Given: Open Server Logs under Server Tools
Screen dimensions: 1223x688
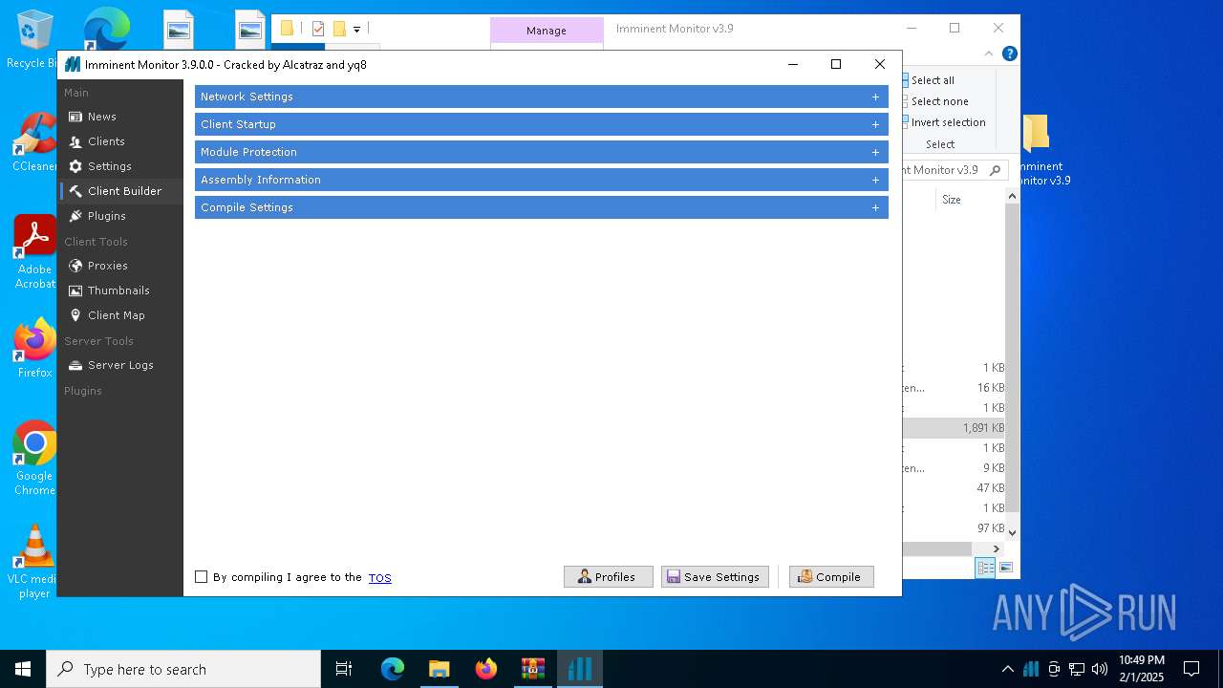Looking at the screenshot, I should pyautogui.click(x=120, y=365).
